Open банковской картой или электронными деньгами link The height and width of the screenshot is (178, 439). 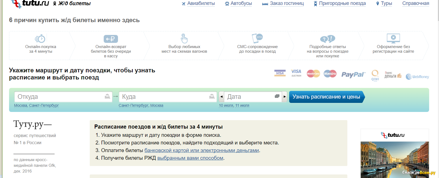[202, 150]
